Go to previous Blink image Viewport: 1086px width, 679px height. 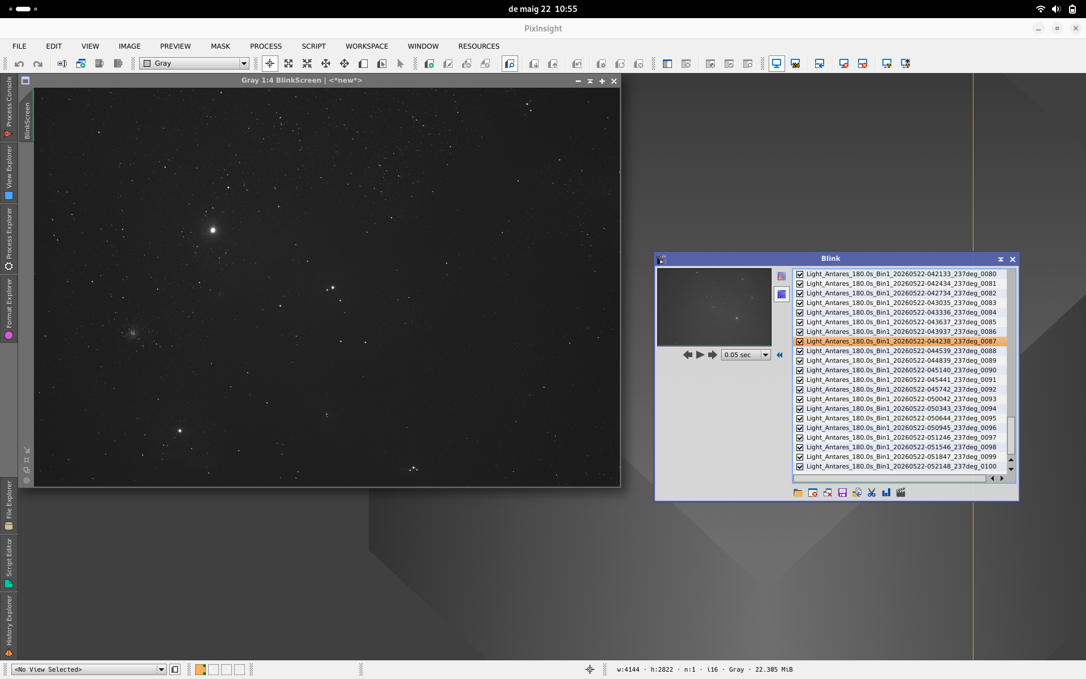click(688, 355)
